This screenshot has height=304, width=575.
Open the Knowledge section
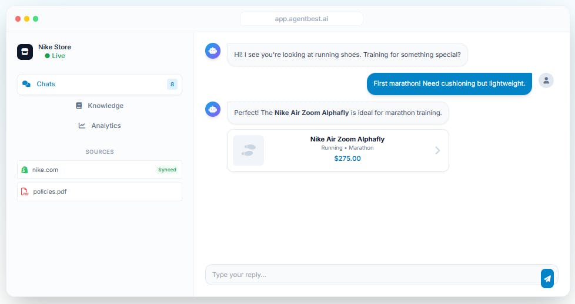pos(99,106)
